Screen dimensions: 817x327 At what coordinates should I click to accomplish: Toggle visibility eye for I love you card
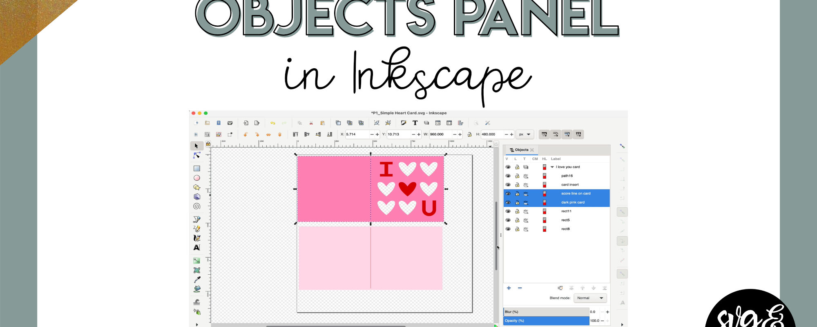coord(508,167)
